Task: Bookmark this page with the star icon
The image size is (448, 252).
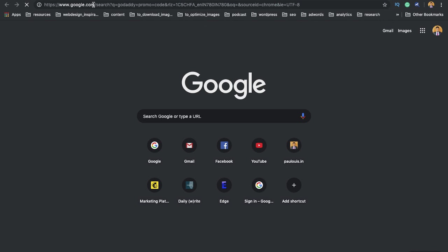Action: click(385, 5)
